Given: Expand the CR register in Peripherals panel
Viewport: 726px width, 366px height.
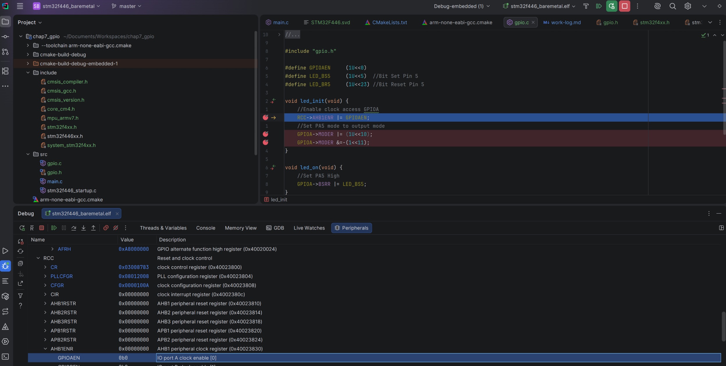Looking at the screenshot, I should [46, 267].
